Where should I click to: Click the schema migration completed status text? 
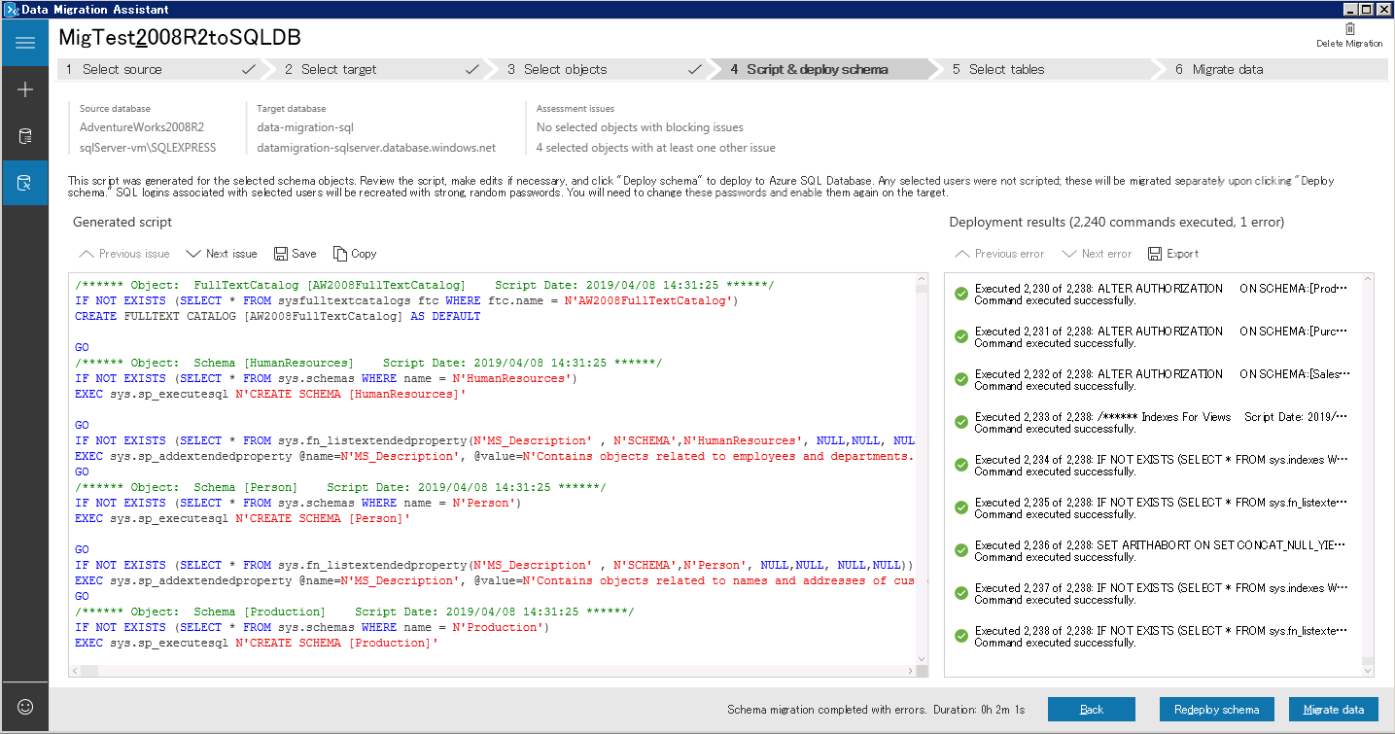[x=876, y=710]
